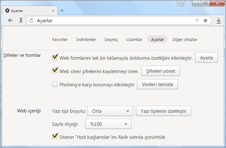226x148 pixels.
Task: Open the Sayfa ölçeği %100 dropdown
Action: click(108, 124)
